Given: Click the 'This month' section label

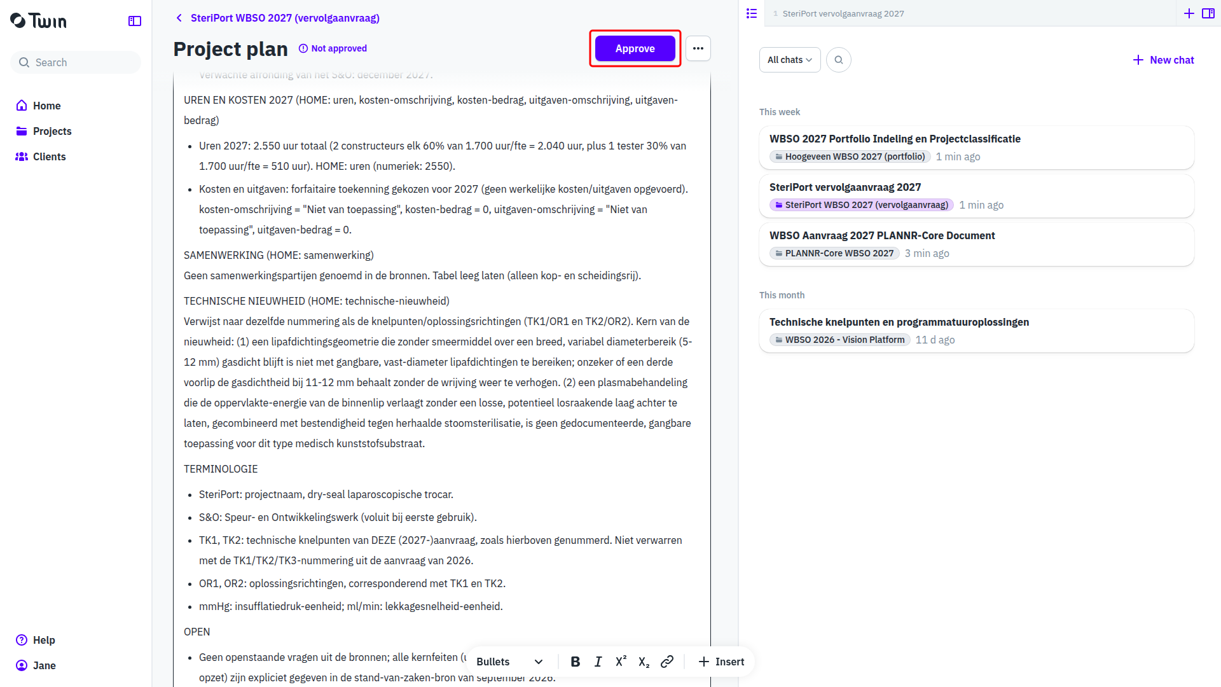Looking at the screenshot, I should pos(782,295).
